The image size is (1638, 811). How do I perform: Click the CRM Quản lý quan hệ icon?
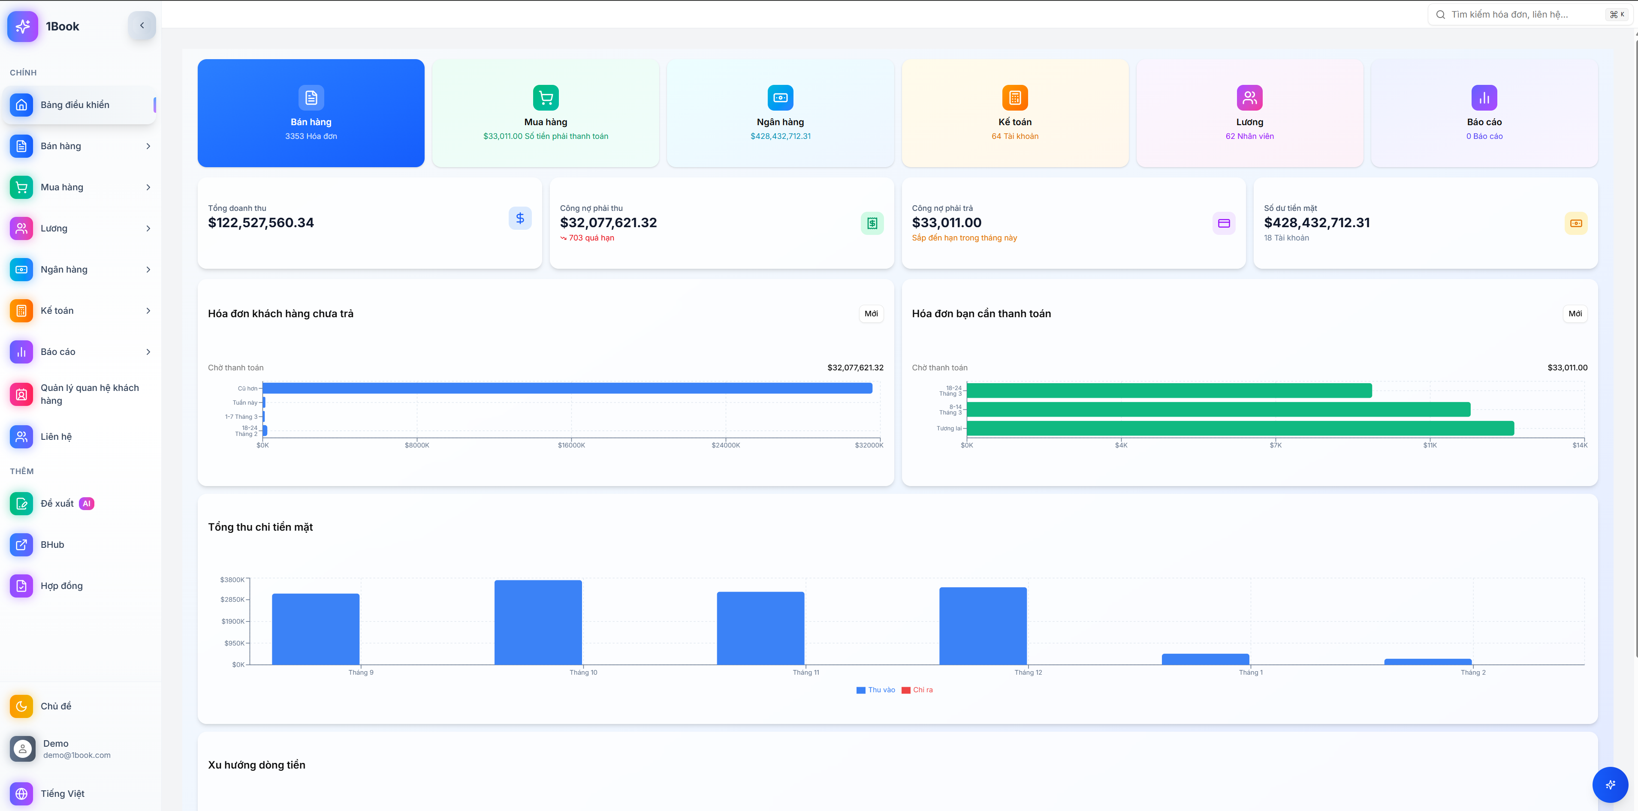click(x=21, y=394)
